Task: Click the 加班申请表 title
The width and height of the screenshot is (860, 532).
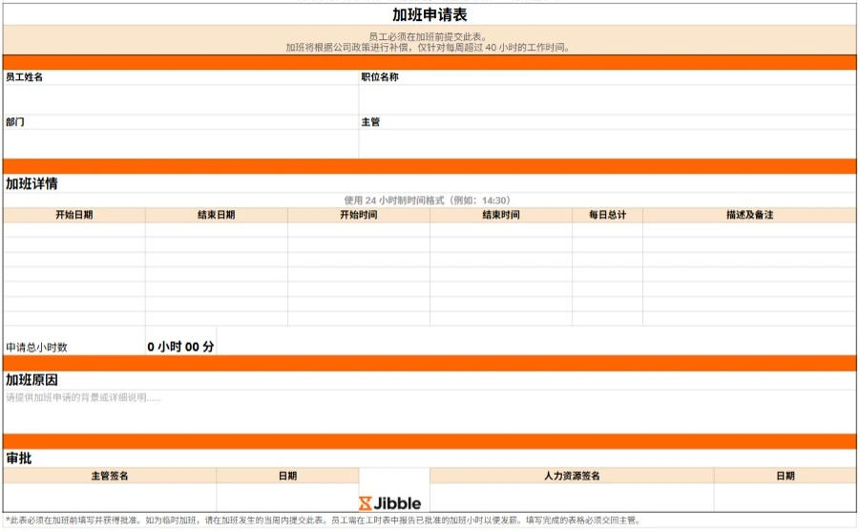Action: click(430, 15)
